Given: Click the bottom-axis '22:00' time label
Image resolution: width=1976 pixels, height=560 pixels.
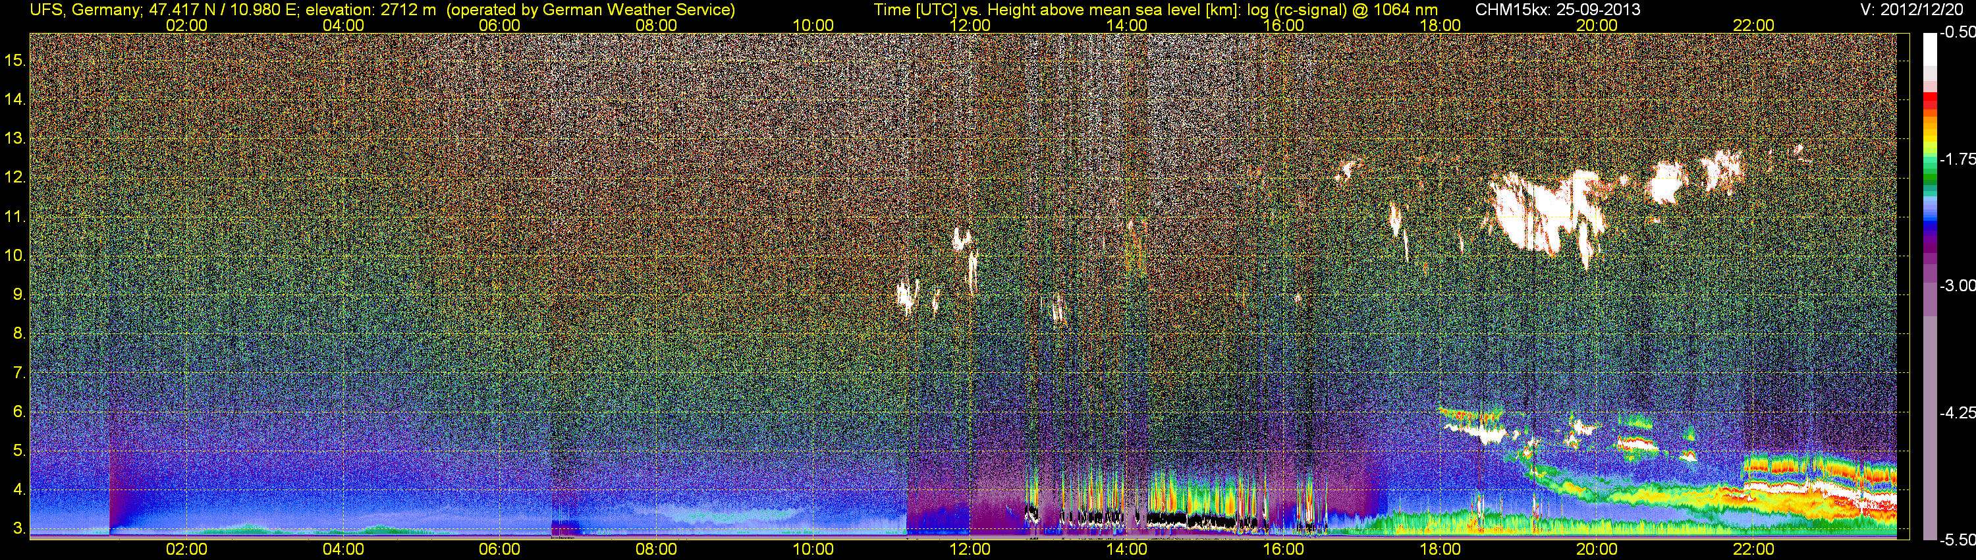Looking at the screenshot, I should [1753, 549].
